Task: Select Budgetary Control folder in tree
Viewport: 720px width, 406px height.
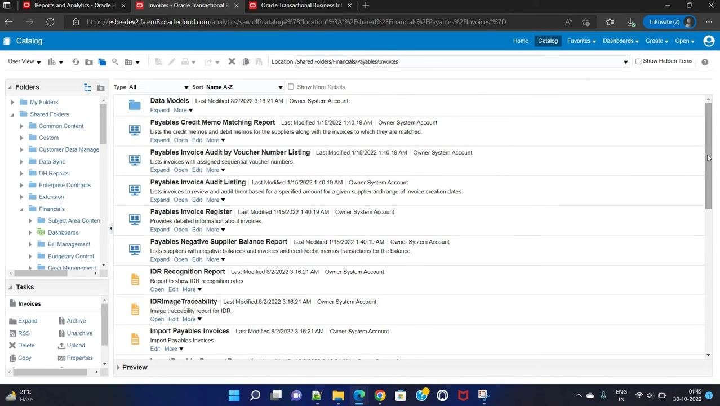Action: (70, 256)
